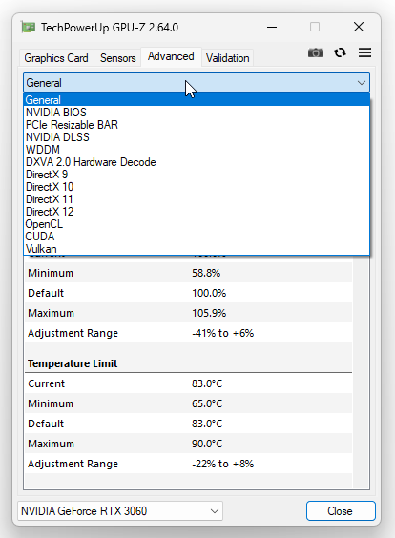Screen dimensions: 395x538
Task: Click the Maximum 90.0°C value
Action: click(x=207, y=444)
